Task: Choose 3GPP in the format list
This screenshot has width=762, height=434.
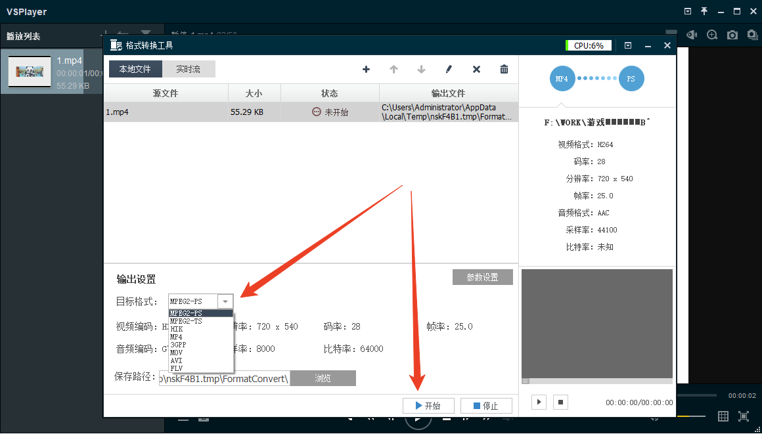Action: tap(201, 345)
